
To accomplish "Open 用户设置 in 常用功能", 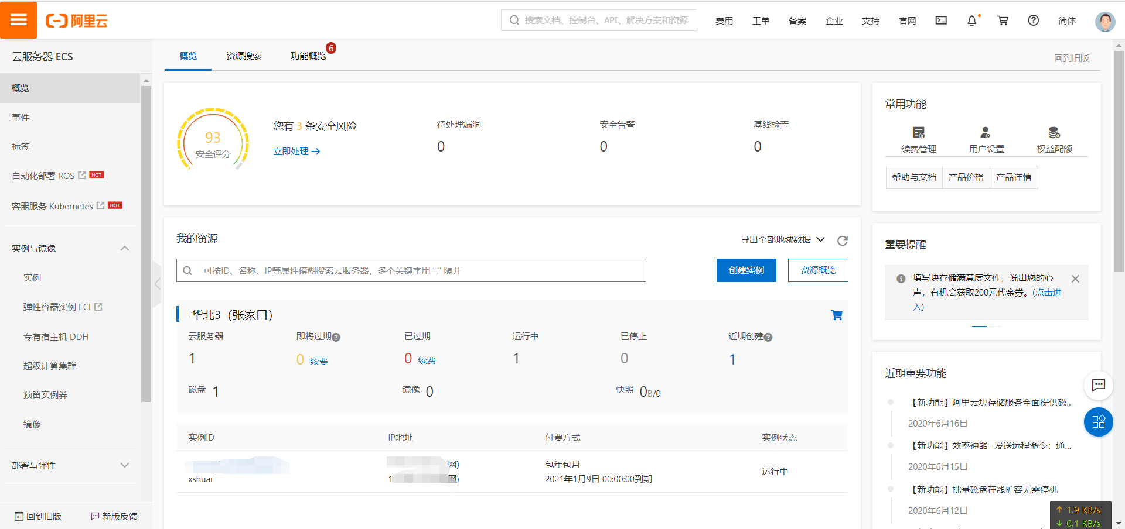I will click(x=986, y=139).
